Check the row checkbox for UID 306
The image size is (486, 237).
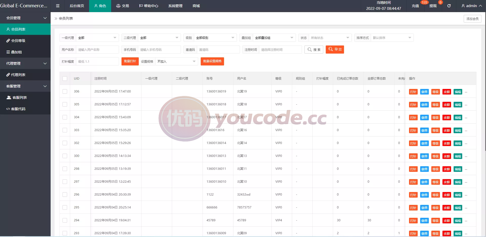[x=65, y=91]
